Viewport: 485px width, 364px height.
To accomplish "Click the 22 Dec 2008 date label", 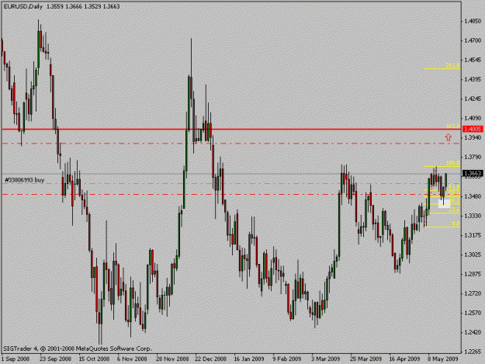I will (210, 359).
